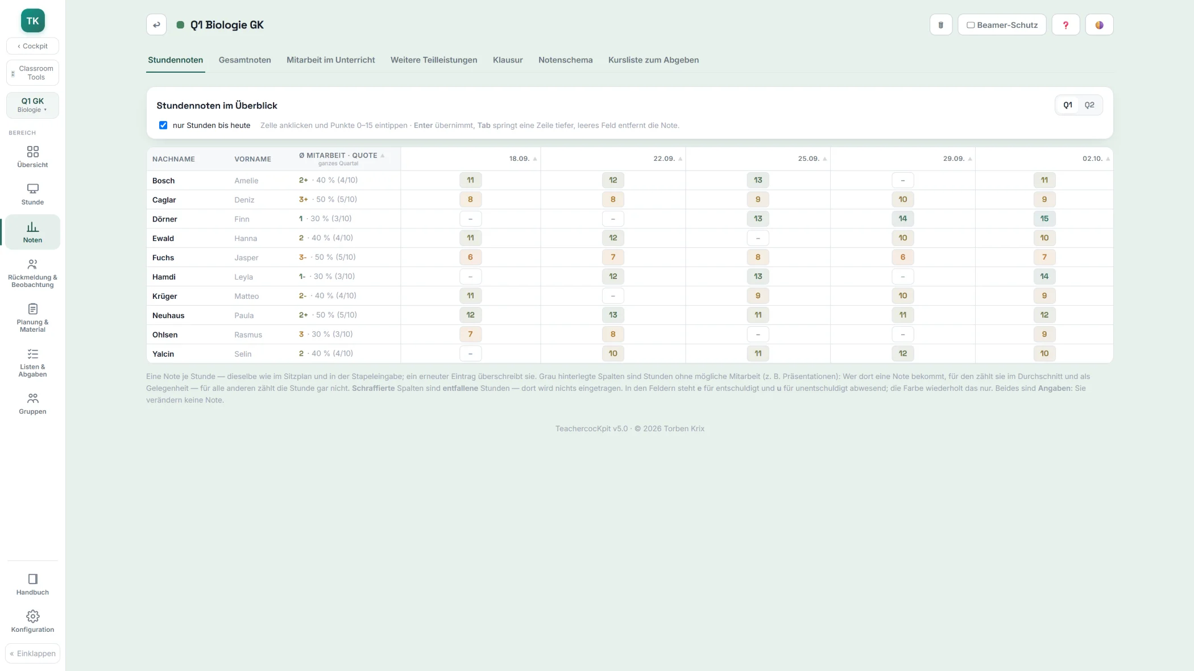Open Classroom Tools in sidebar
This screenshot has width=1194, height=671.
pyautogui.click(x=32, y=73)
